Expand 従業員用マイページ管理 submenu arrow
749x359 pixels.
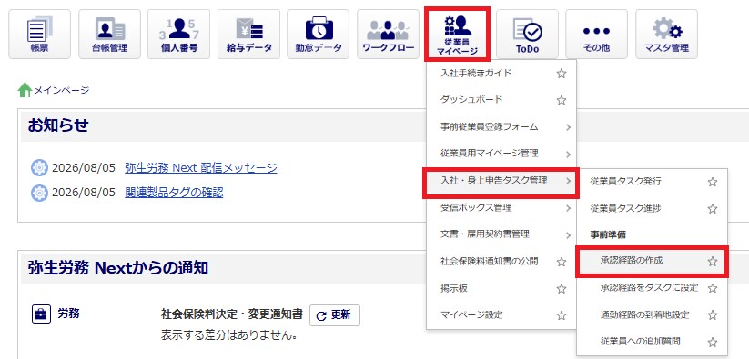coord(568,154)
